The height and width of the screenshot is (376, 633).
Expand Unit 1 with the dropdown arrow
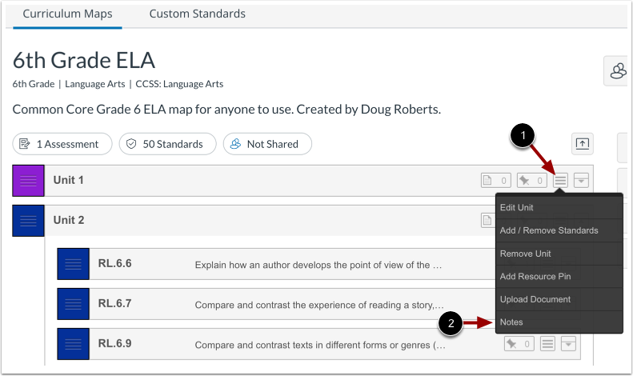(x=582, y=181)
